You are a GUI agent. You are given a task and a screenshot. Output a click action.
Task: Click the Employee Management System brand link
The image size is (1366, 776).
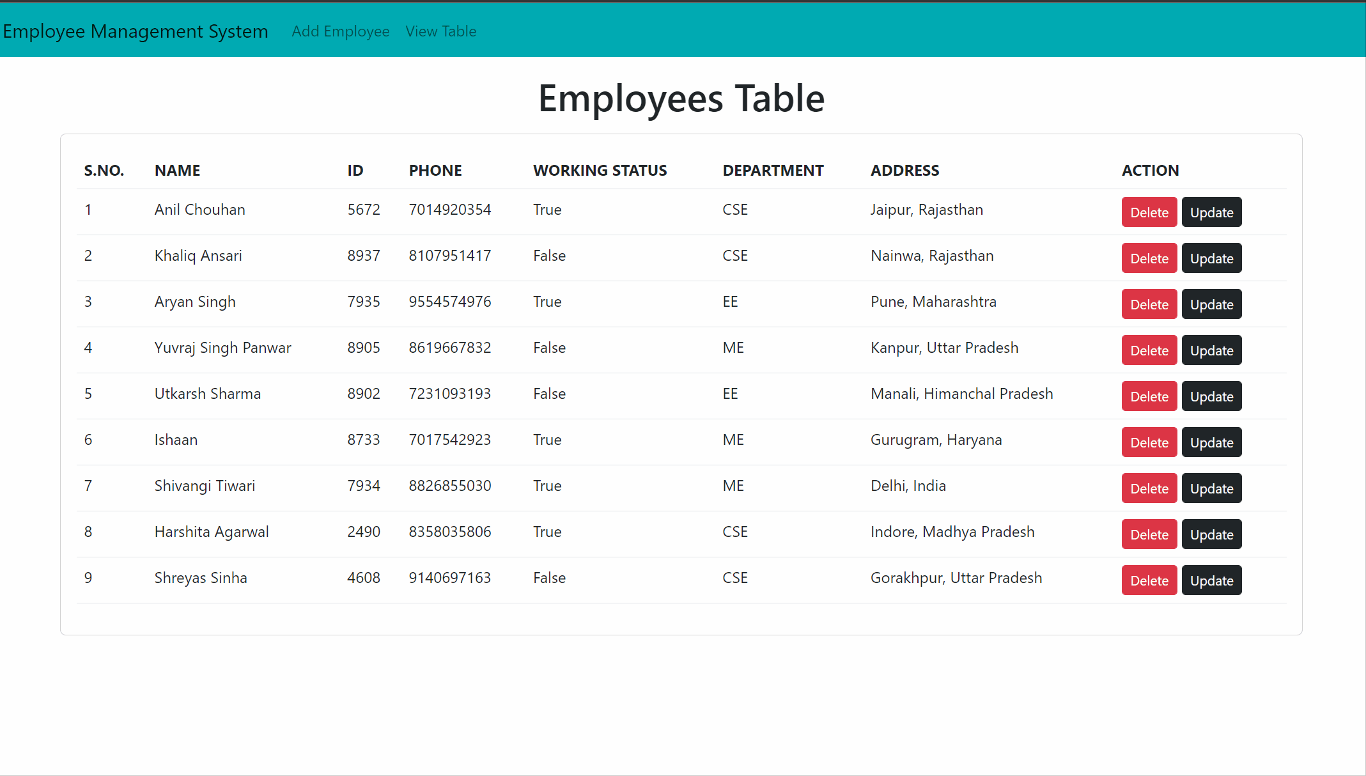pyautogui.click(x=136, y=31)
